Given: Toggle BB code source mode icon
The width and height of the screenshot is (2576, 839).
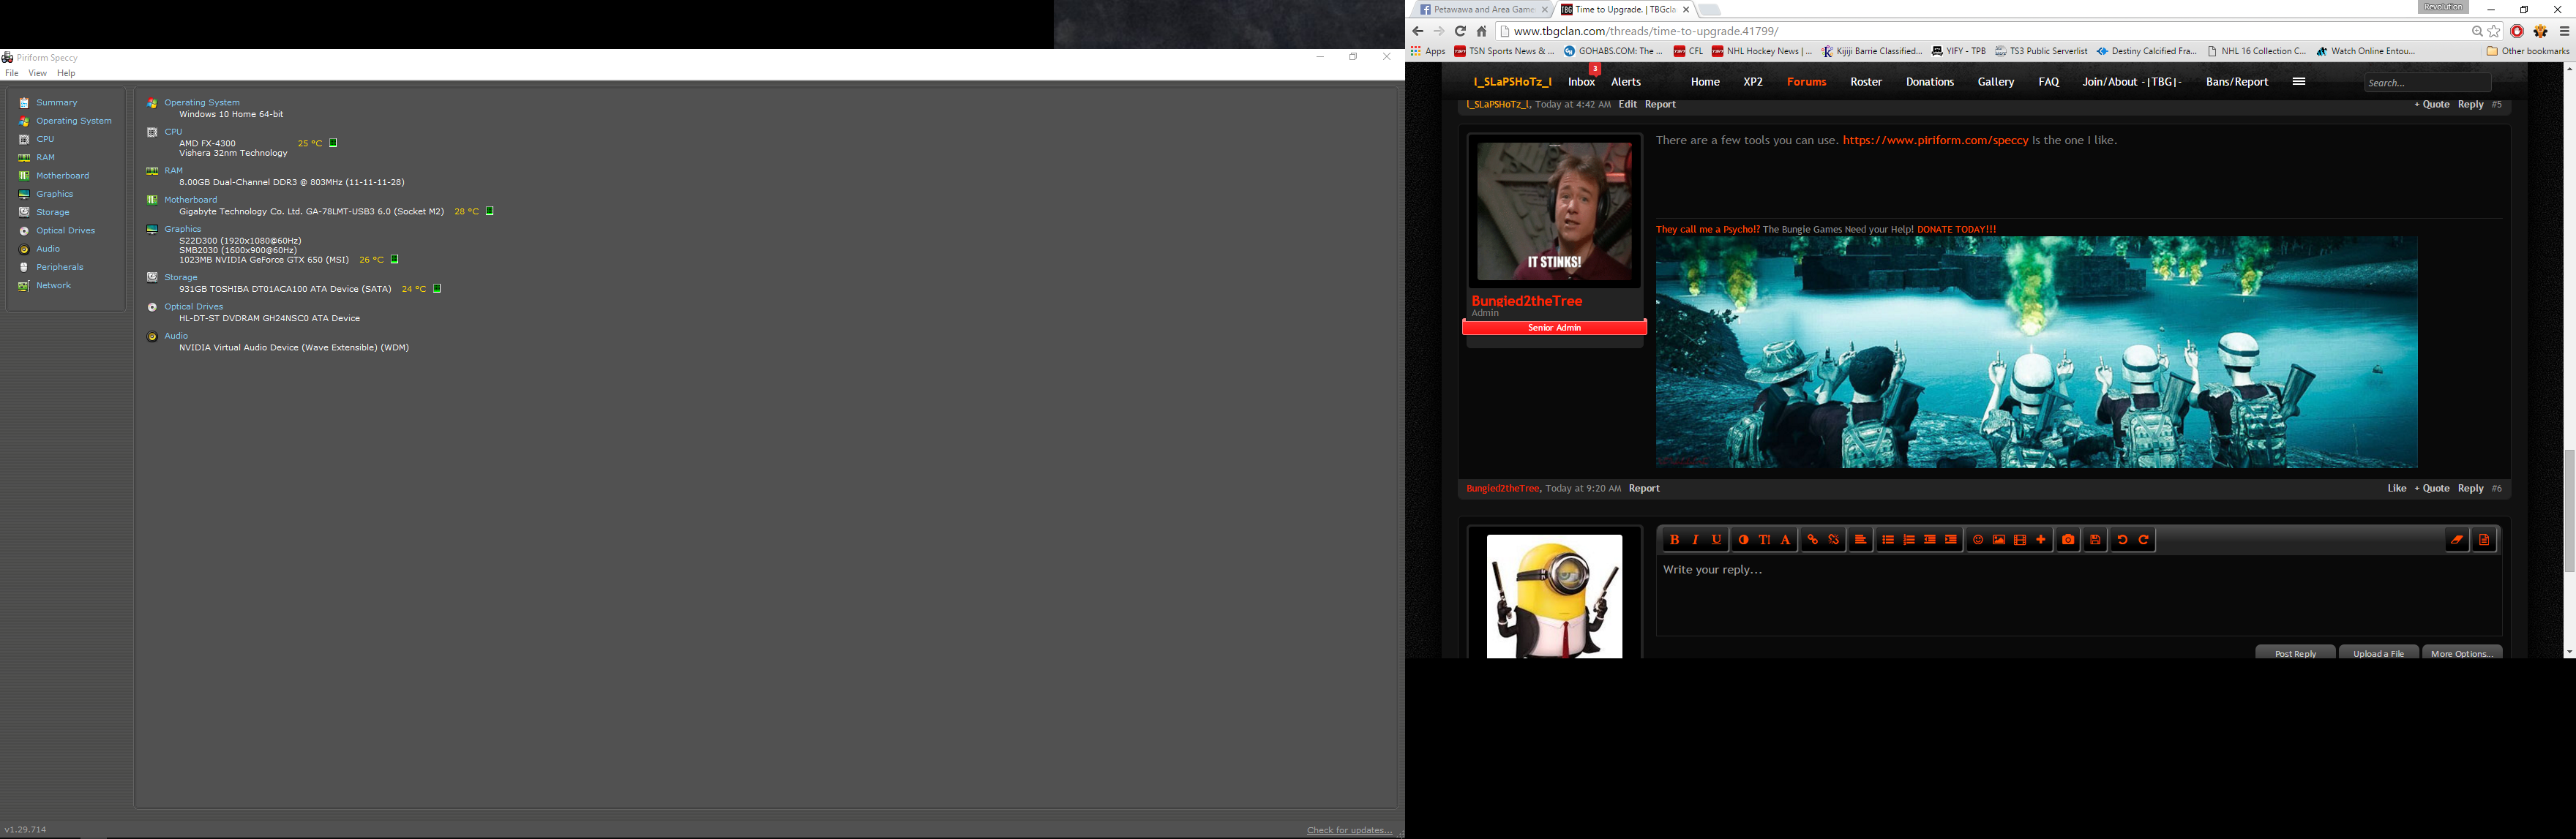Looking at the screenshot, I should click(x=2484, y=540).
